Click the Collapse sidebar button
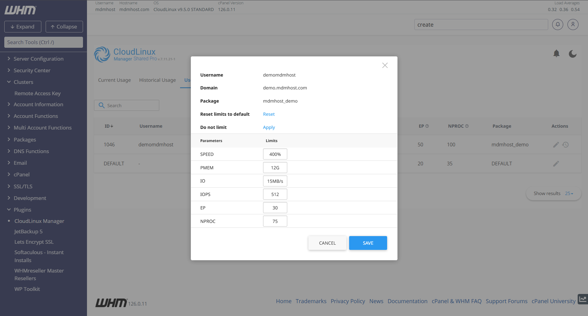This screenshot has width=588, height=316. (x=64, y=27)
